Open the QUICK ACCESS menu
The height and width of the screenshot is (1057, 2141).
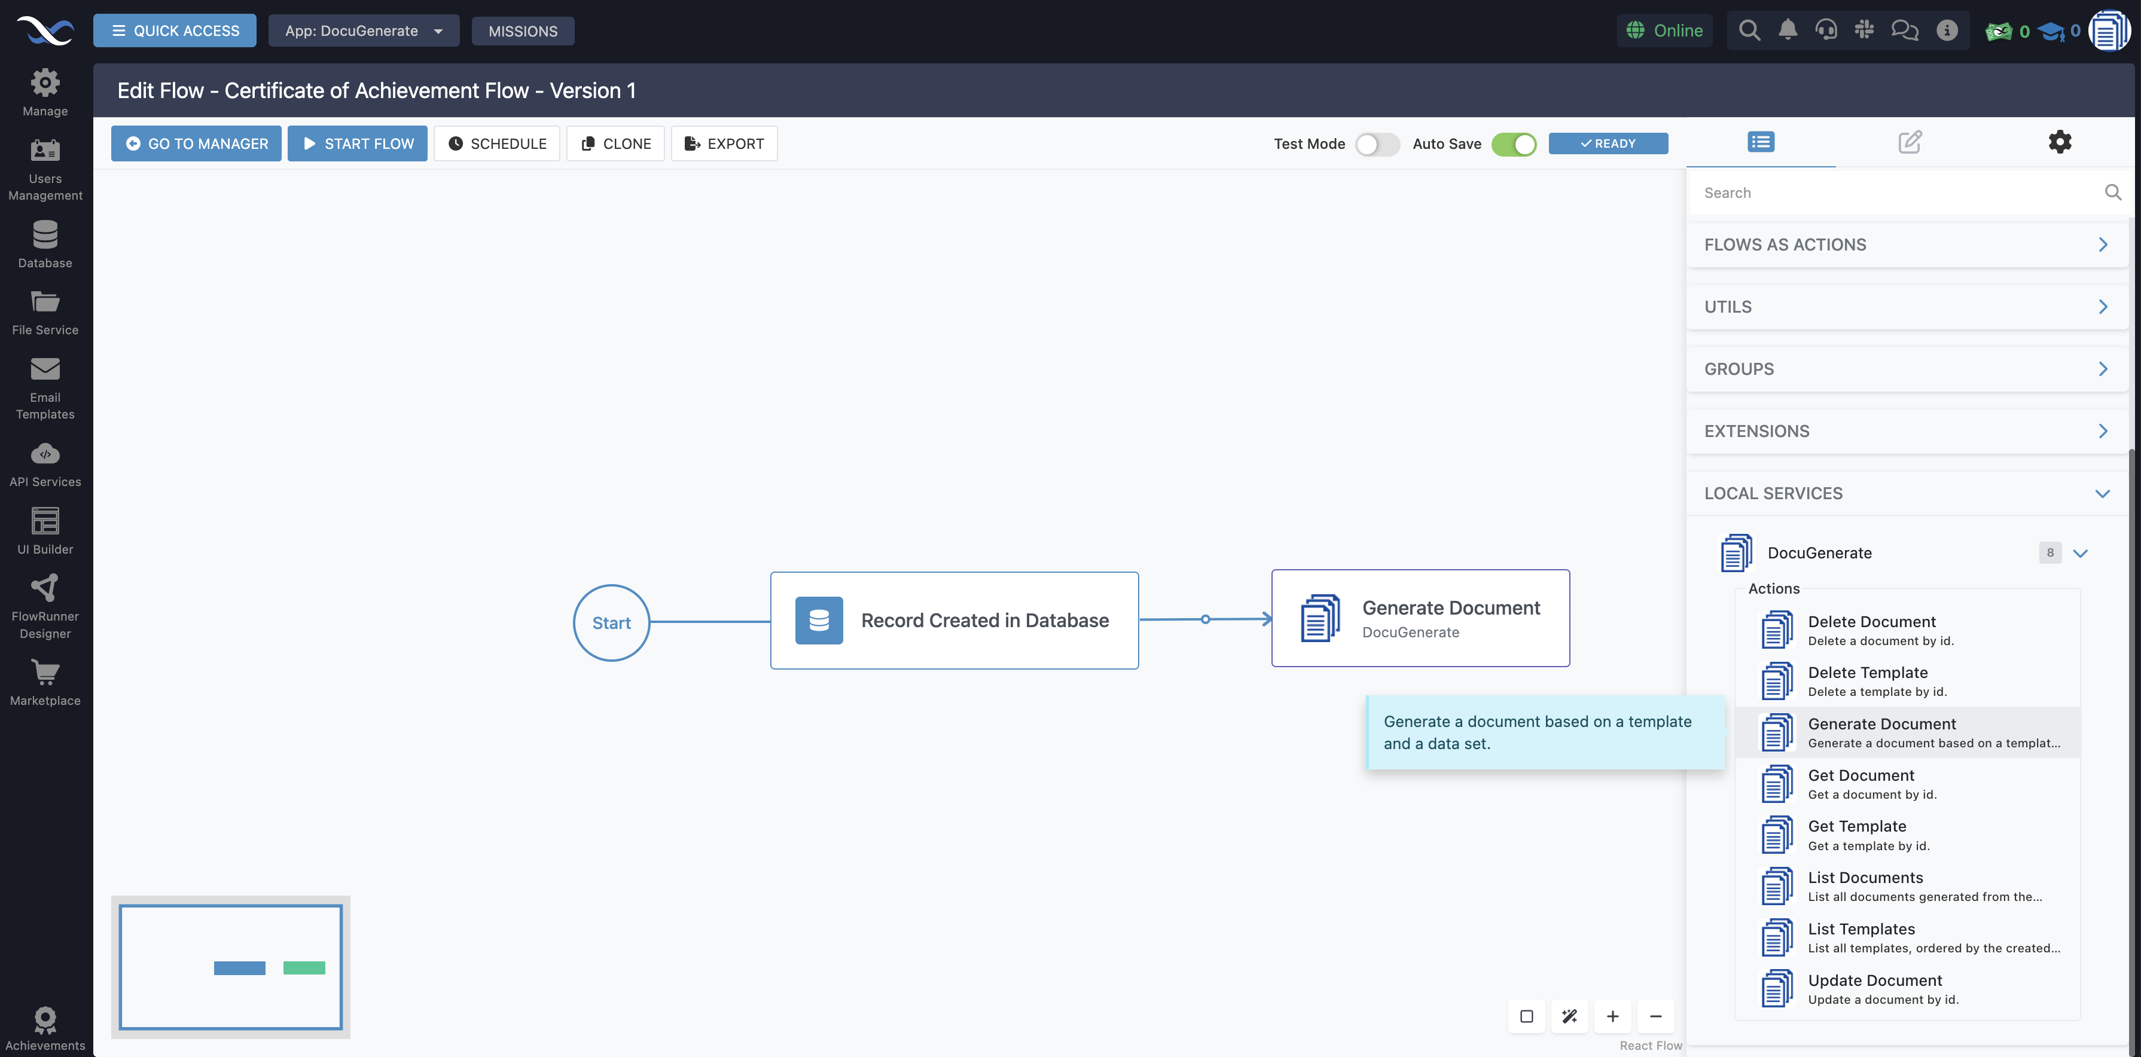[175, 30]
